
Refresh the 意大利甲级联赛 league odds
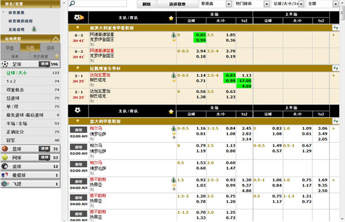coord(336,121)
